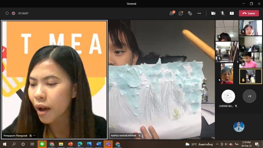Share content using the share tray icon
Screen dimensions: 263x148
232,13
